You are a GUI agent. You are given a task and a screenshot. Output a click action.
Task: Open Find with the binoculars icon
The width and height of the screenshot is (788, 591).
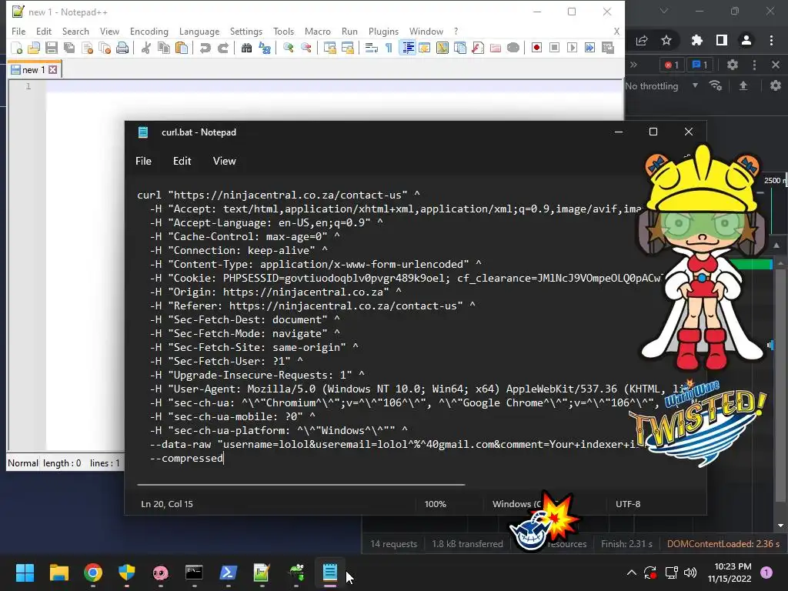(x=246, y=48)
